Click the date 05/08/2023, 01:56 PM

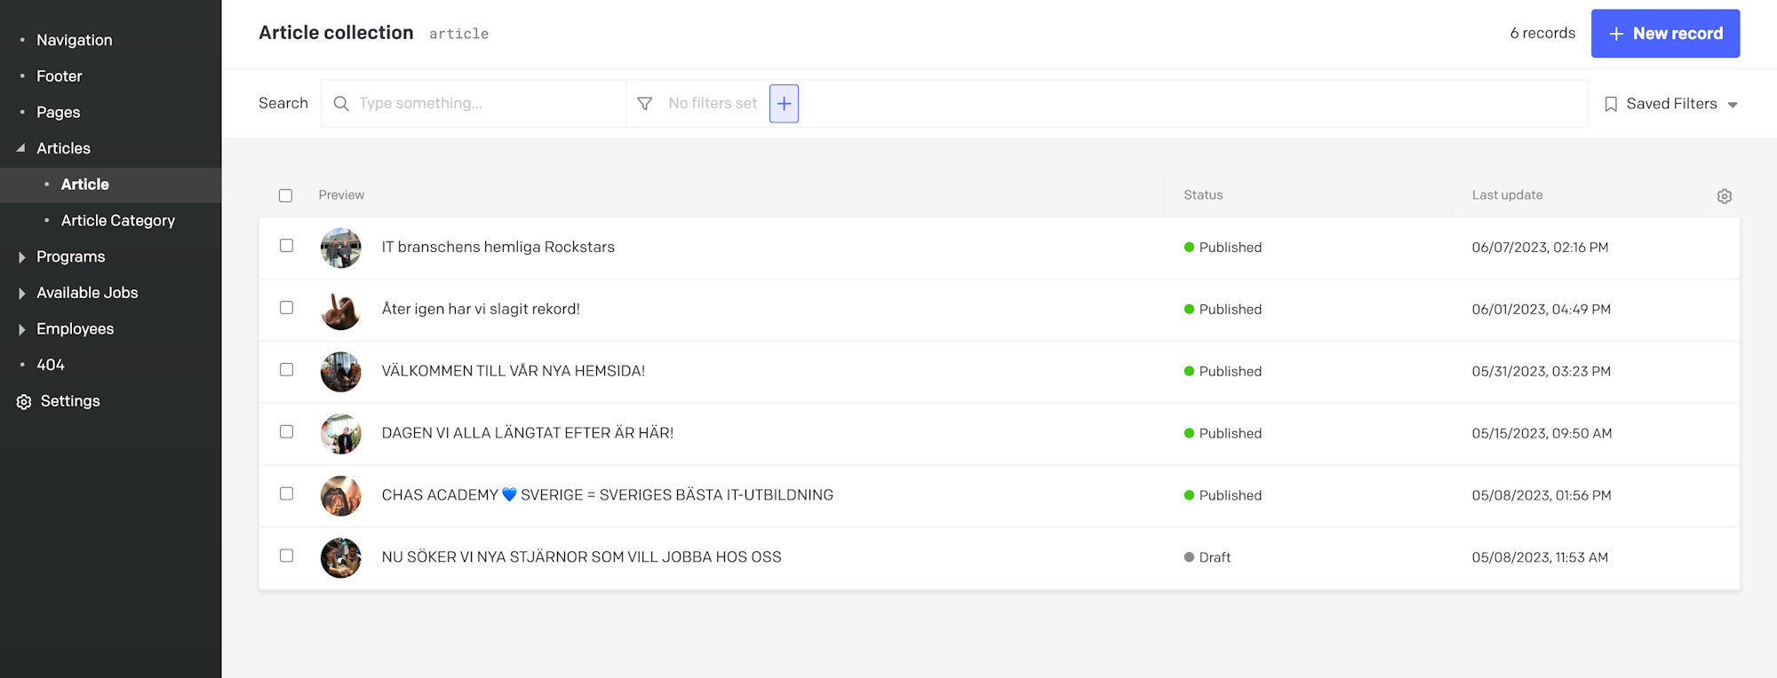(x=1541, y=496)
